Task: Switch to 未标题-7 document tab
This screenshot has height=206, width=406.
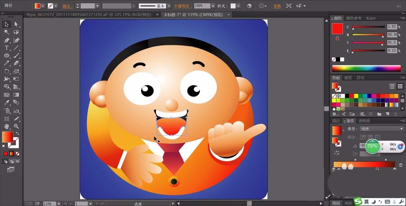Action: click(193, 15)
